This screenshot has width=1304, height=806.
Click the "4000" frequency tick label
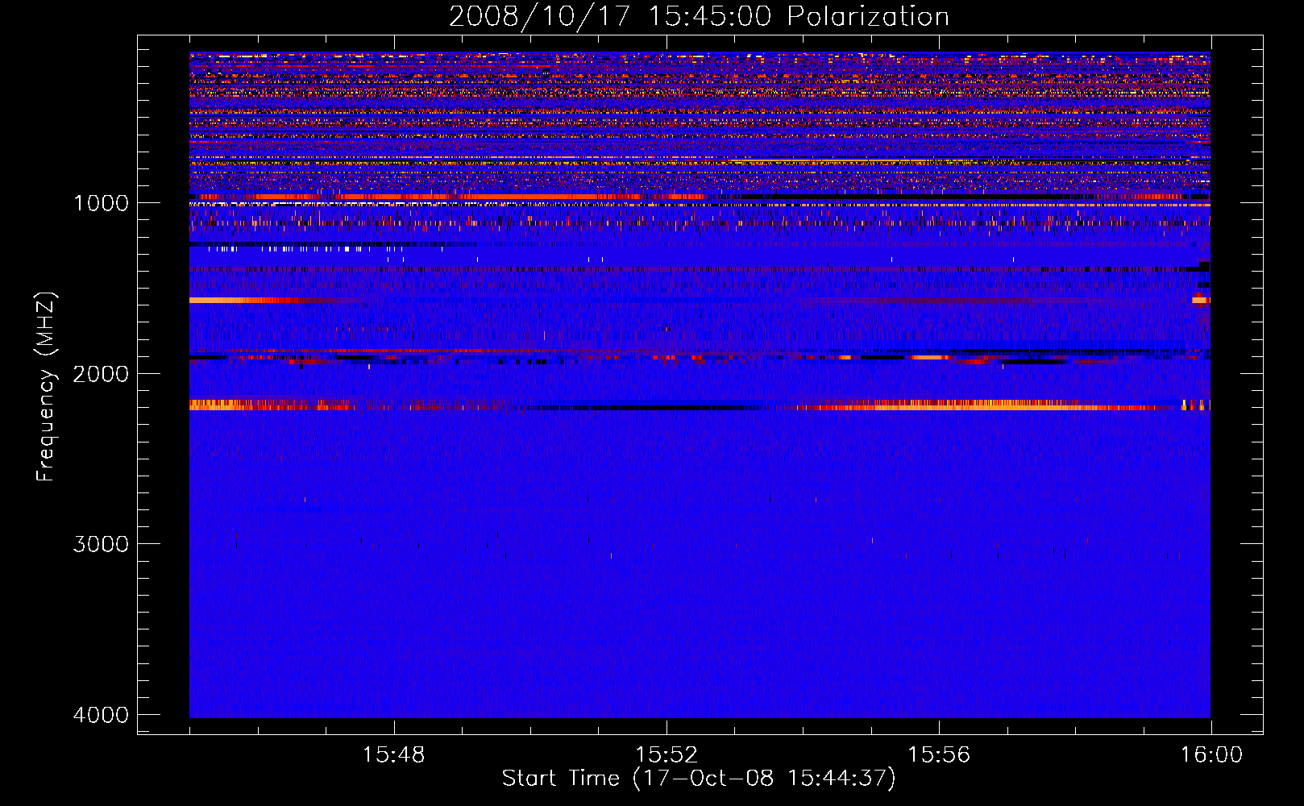tap(101, 715)
